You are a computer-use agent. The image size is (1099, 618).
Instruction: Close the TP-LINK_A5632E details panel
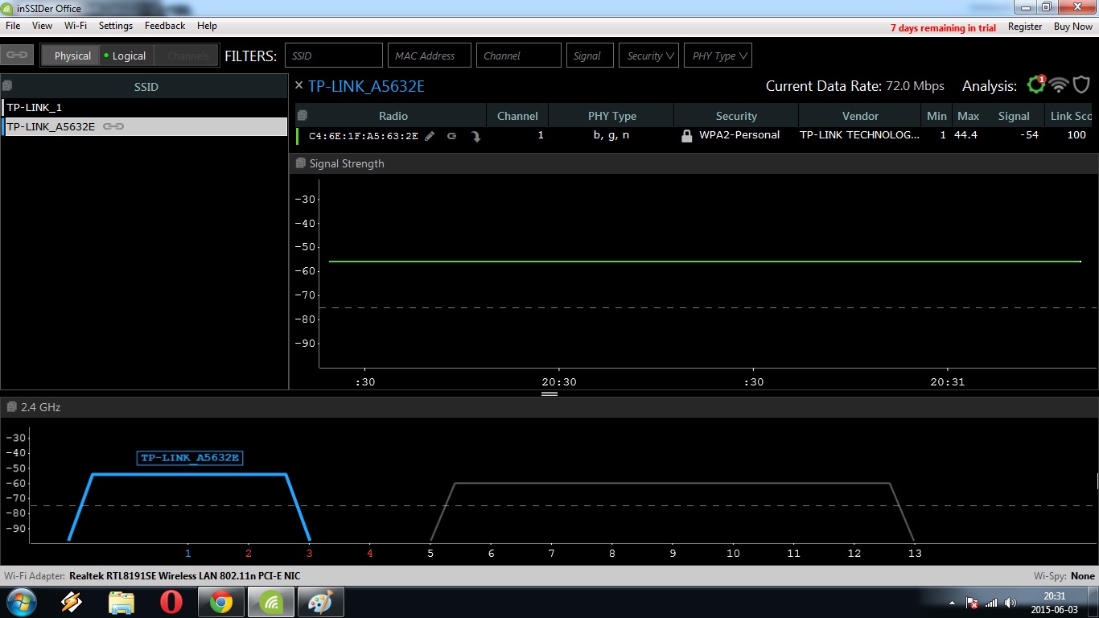tap(299, 85)
